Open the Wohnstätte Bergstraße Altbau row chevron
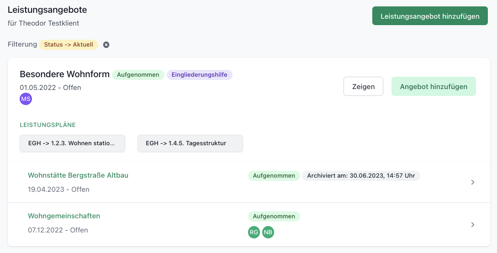 [473, 182]
